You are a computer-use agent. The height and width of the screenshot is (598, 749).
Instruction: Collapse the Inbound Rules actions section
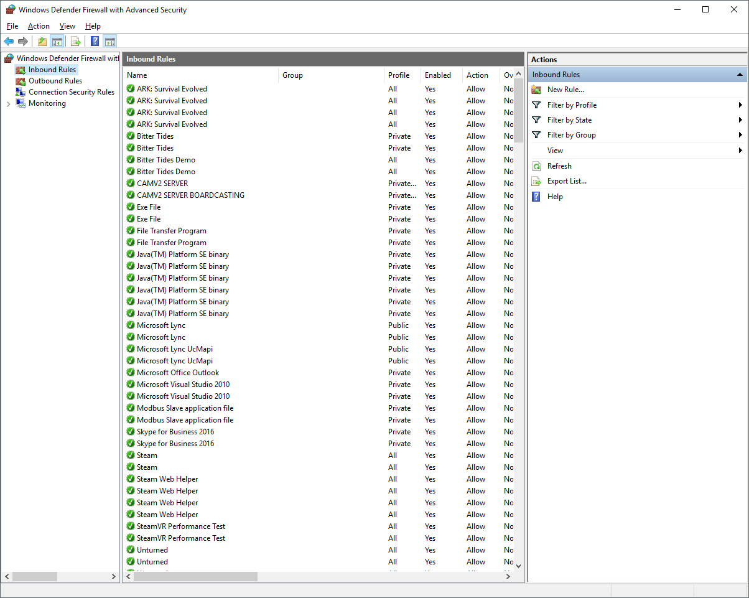[x=740, y=75]
